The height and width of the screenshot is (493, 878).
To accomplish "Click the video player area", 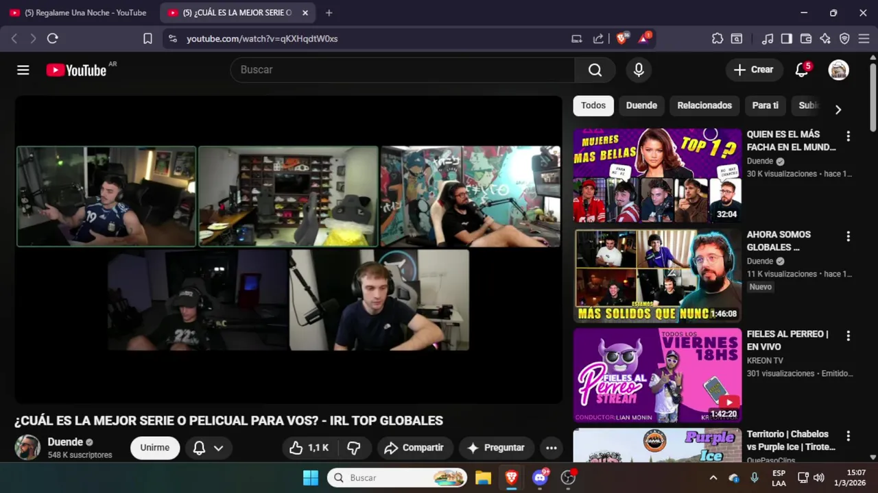I will click(x=289, y=249).
